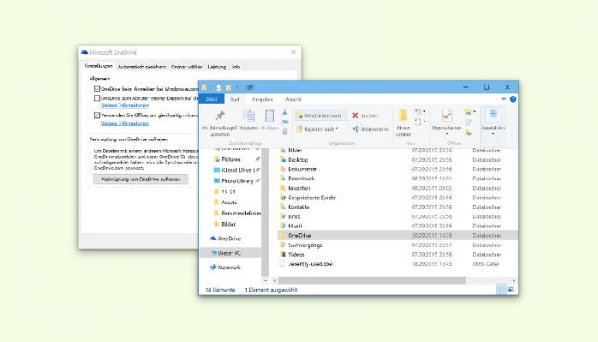Viewport: 598px width, 342px height.
Task: Click the Musik folder icon
Action: [x=283, y=226]
